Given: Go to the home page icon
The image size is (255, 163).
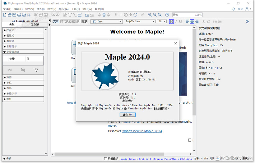Looking at the screenshot, I should point(104,15).
